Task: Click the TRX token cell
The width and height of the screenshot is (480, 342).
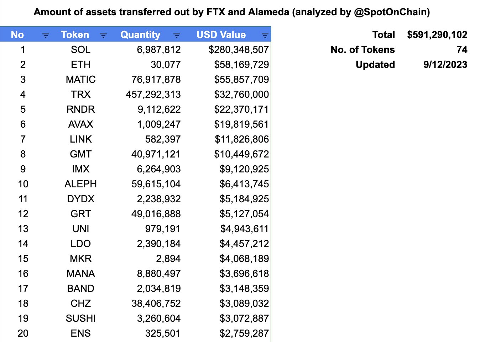Action: [80, 94]
